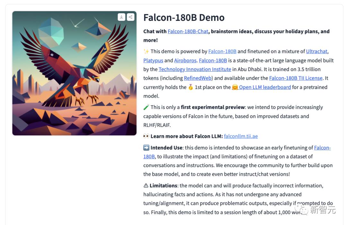This screenshot has height=225, width=347.
Task: Click the eyes emoji before Learn more
Action: click(146, 136)
